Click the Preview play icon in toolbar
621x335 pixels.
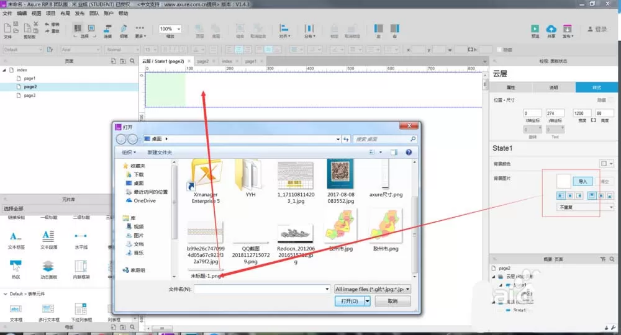(x=535, y=29)
